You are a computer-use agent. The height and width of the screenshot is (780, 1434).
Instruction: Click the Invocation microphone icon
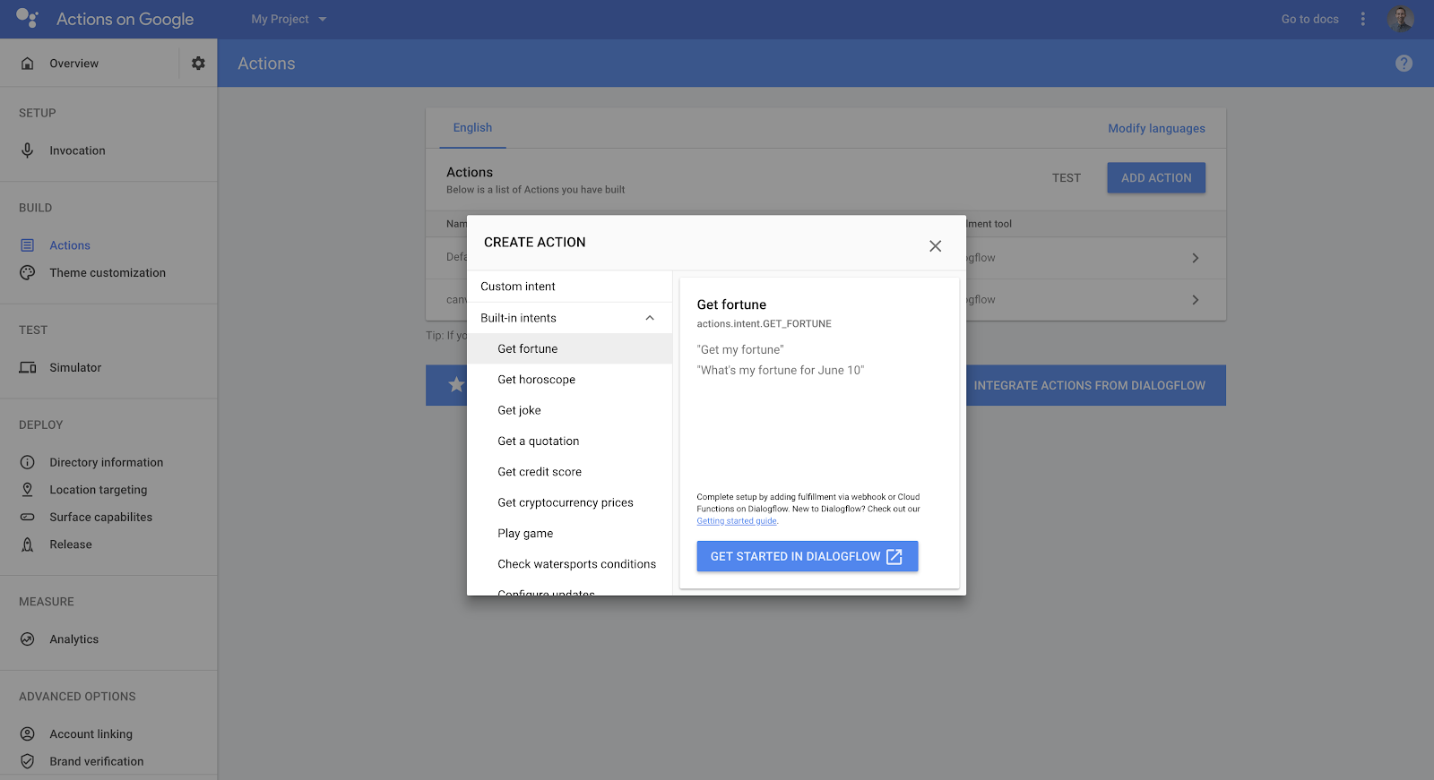[x=28, y=150]
